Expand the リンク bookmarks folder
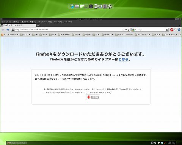This screenshot has height=145, width=182. tap(25, 34)
